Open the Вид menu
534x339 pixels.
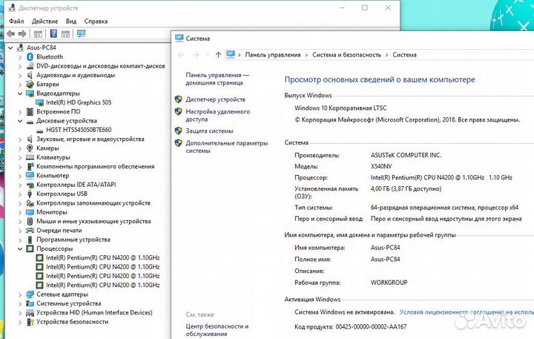click(71, 21)
